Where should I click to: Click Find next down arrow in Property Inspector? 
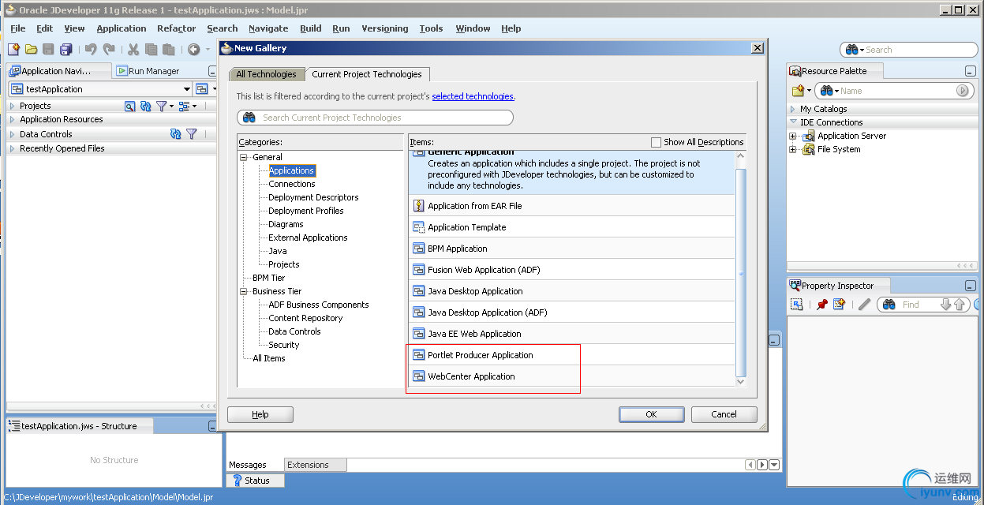946,305
